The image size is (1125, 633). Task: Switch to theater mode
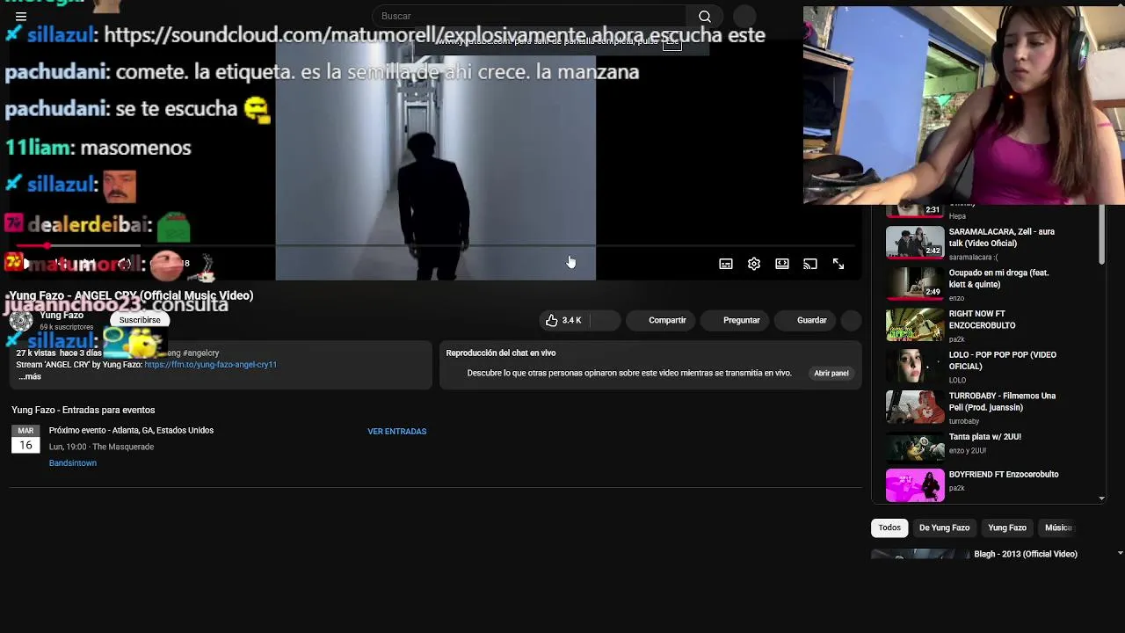(x=782, y=264)
